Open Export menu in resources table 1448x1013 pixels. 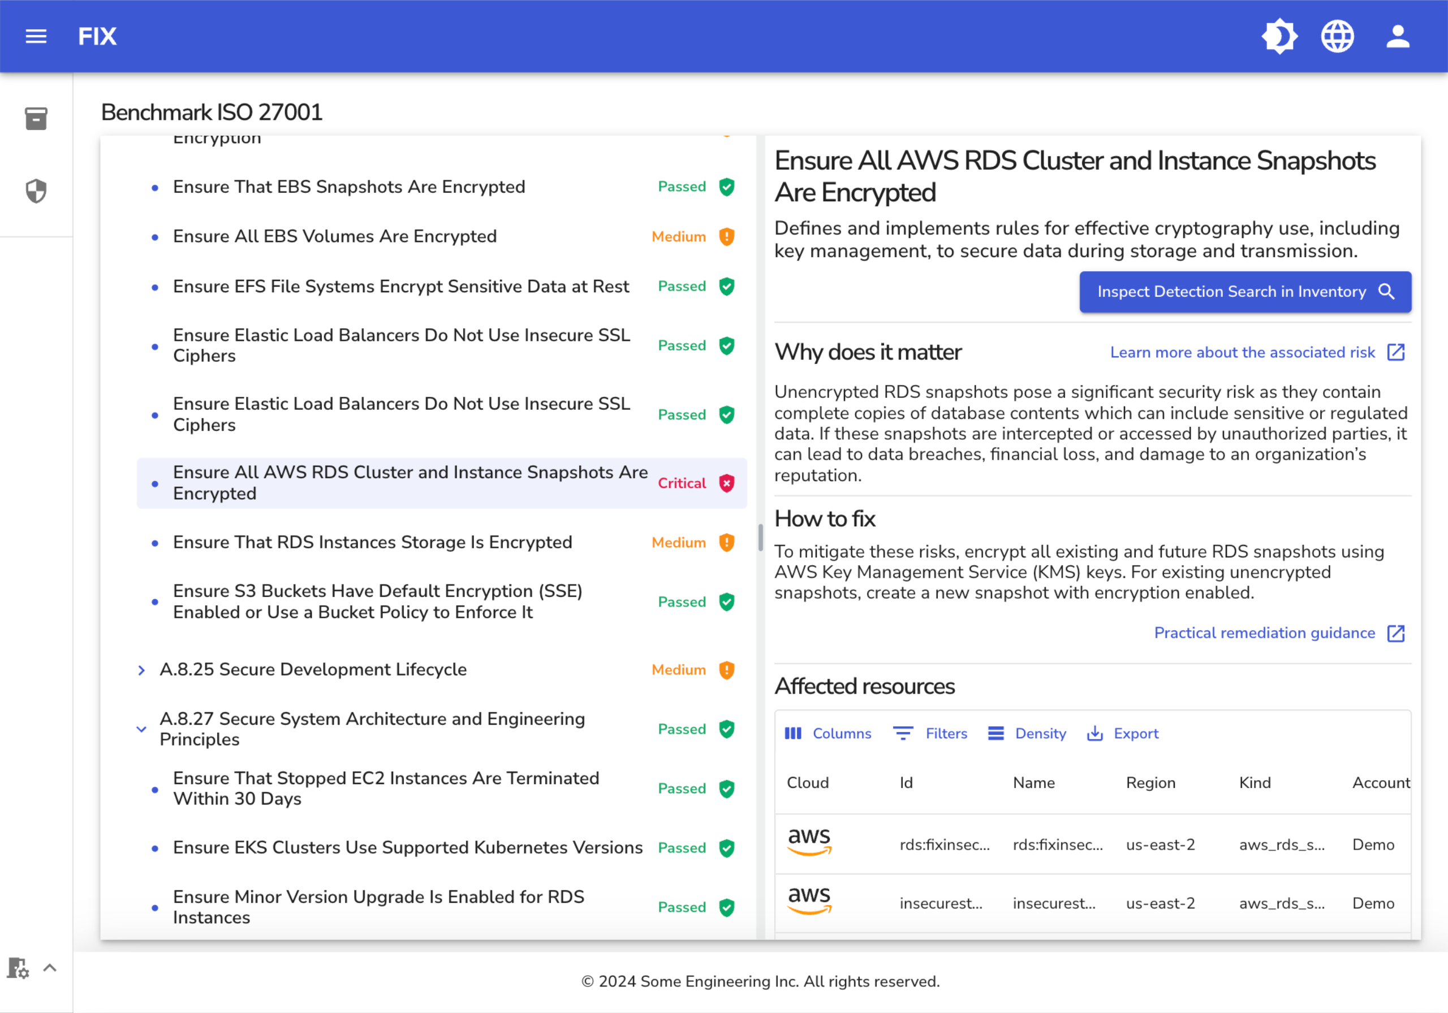pyautogui.click(x=1123, y=733)
